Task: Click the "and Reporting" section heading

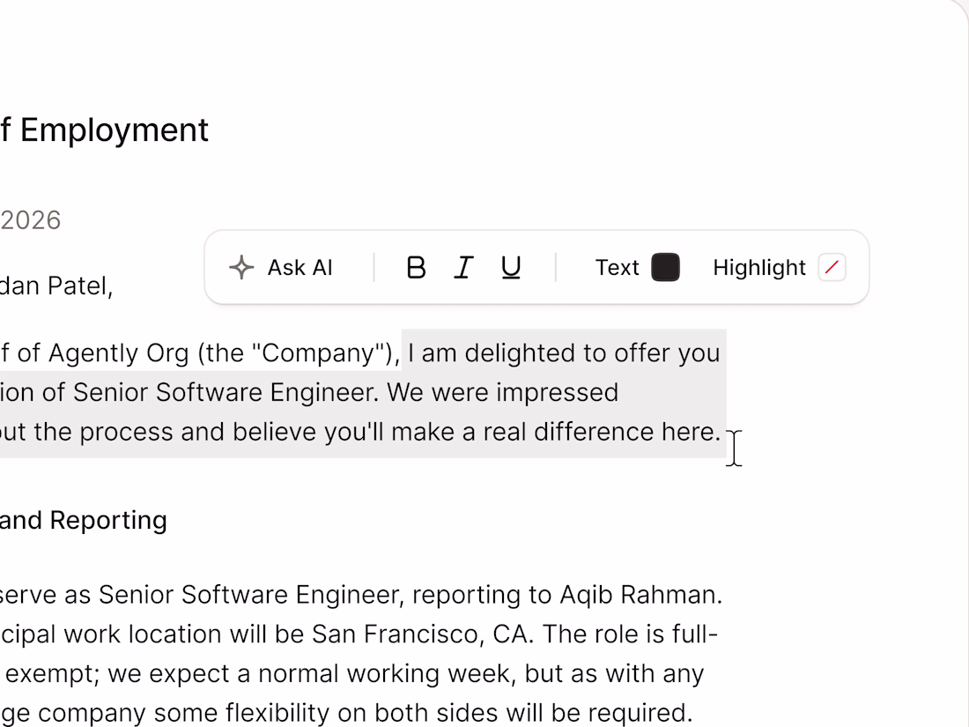Action: pyautogui.click(x=84, y=521)
